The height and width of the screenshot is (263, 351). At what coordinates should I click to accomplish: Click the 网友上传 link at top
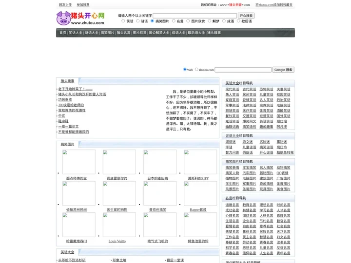pyautogui.click(x=65, y=5)
